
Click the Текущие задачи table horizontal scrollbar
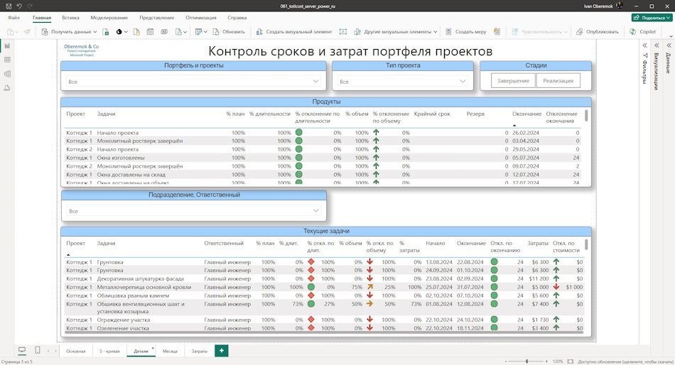pyautogui.click(x=323, y=332)
